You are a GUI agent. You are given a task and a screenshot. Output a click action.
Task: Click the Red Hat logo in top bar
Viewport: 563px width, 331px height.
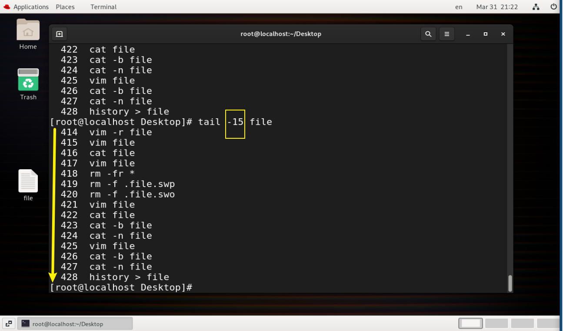click(7, 7)
